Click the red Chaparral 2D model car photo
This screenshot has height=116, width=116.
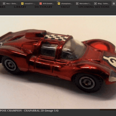tap(58, 62)
